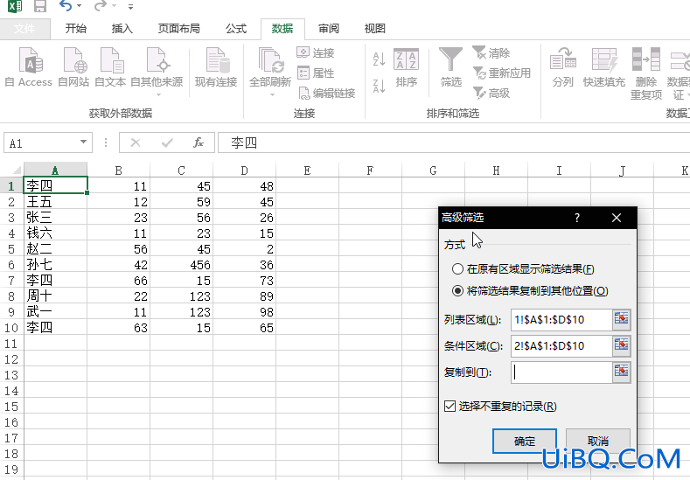690x480 pixels.
Task: Close the 高级筛选 dialog
Action: click(617, 218)
